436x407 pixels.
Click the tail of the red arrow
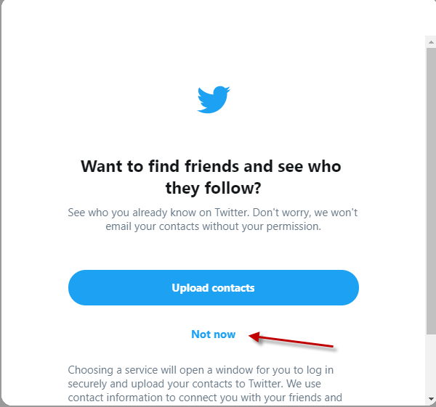(329, 346)
